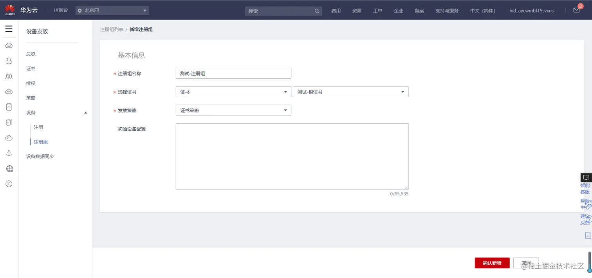Click the 设备发放 sidebar title

click(x=37, y=31)
